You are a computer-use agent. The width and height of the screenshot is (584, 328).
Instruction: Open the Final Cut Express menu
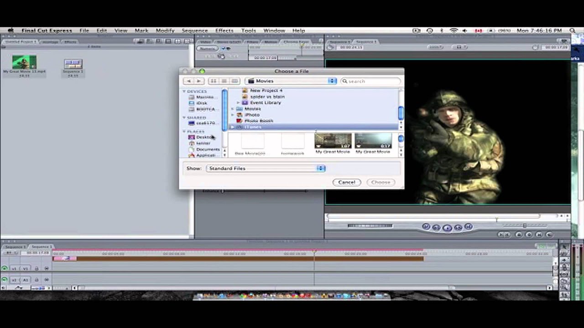pyautogui.click(x=47, y=31)
